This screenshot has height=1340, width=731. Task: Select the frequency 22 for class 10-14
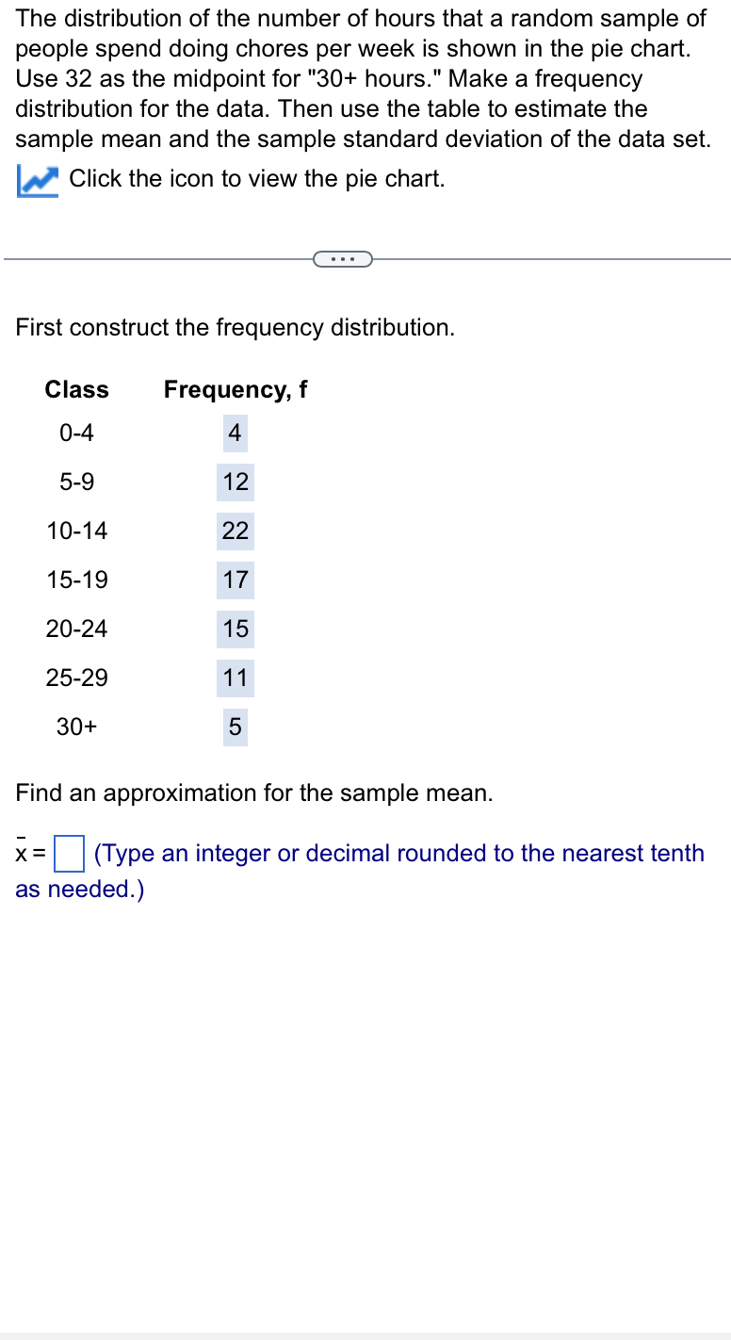click(x=235, y=531)
